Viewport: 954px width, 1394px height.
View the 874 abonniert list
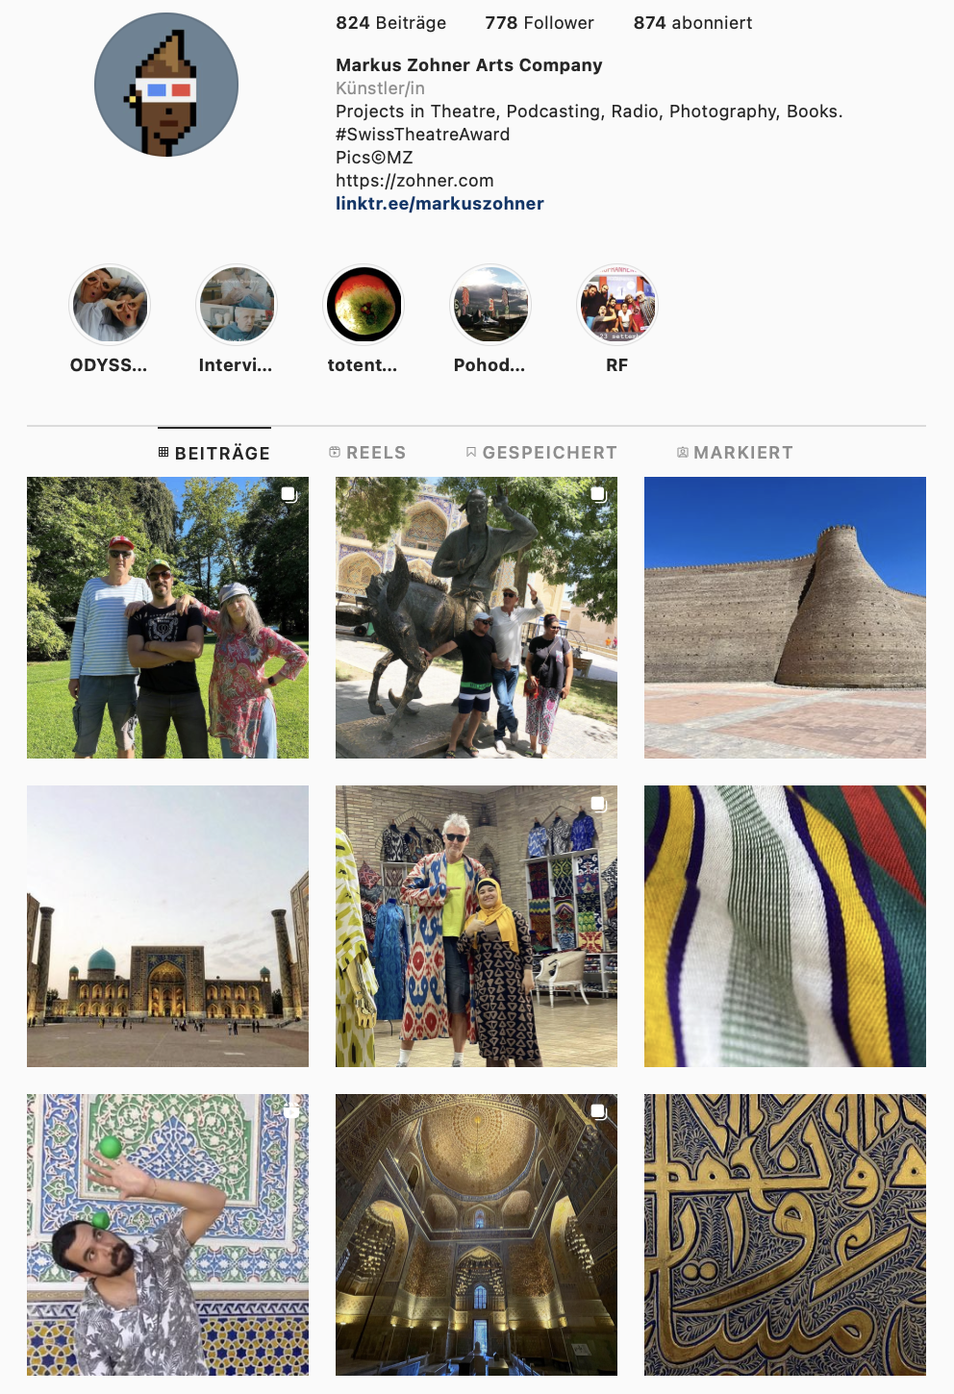pos(692,23)
